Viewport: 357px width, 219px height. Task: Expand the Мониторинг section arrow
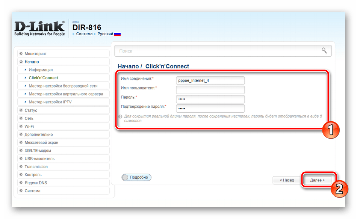[21, 53]
